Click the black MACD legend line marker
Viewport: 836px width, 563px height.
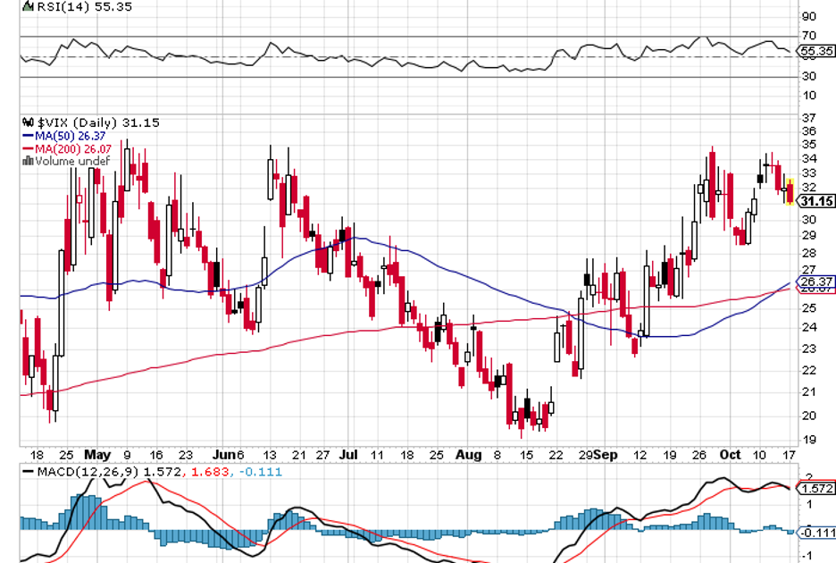[26, 469]
